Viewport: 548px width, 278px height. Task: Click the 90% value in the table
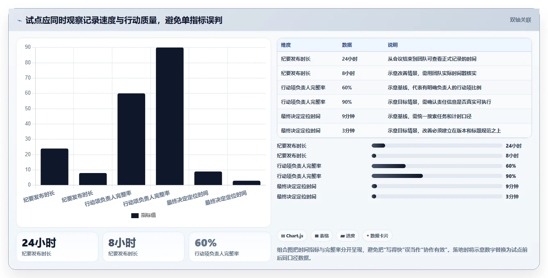[347, 102]
